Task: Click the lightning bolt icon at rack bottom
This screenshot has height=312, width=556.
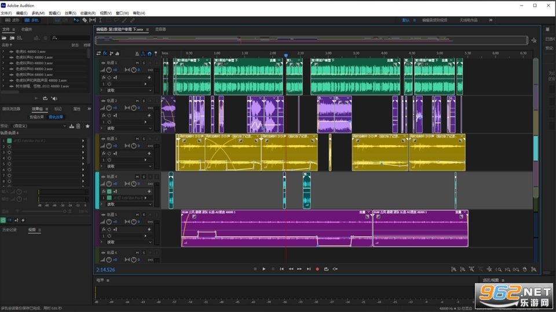Action: tap(23, 220)
